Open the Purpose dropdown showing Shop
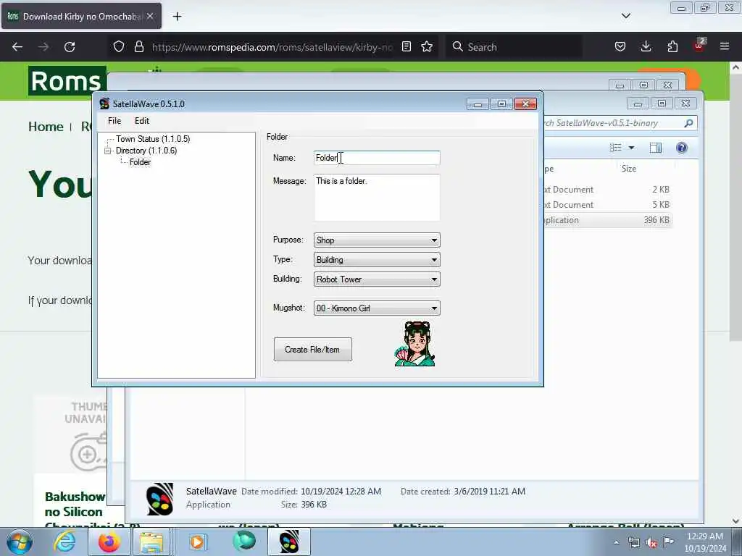 (x=377, y=240)
